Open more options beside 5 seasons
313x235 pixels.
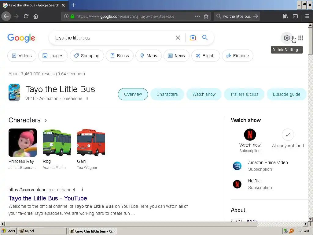[87, 99]
